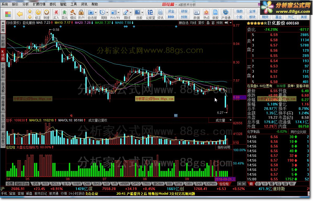The width and height of the screenshot is (313, 201).
Task: Expand the 选股 dropdown arrow
Action: pyautogui.click(x=142, y=13)
